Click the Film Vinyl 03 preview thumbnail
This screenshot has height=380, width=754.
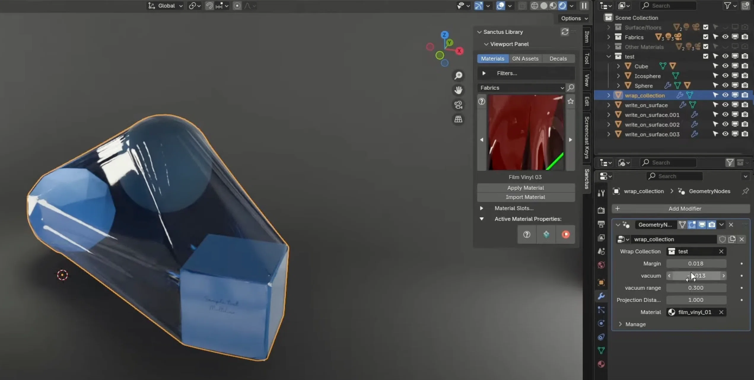(x=526, y=132)
